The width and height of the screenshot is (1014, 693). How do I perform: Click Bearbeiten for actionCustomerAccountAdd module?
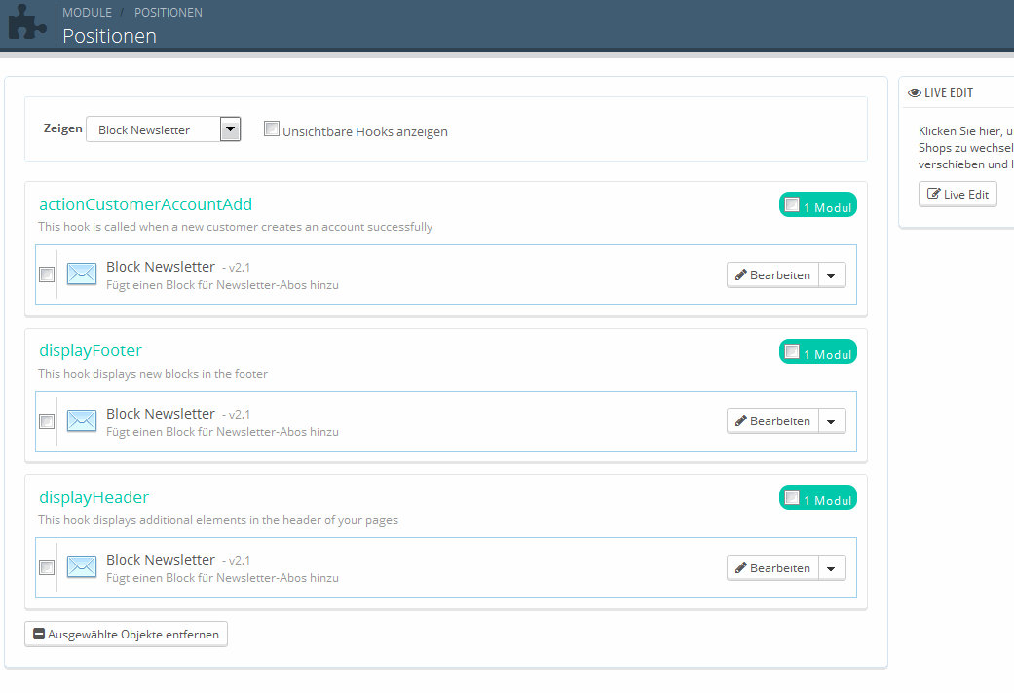tap(772, 275)
